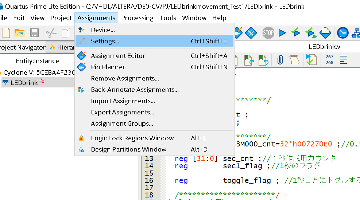Click the toggle_flag identifier in code
Screen dimensions: 360x200
pos(247,180)
